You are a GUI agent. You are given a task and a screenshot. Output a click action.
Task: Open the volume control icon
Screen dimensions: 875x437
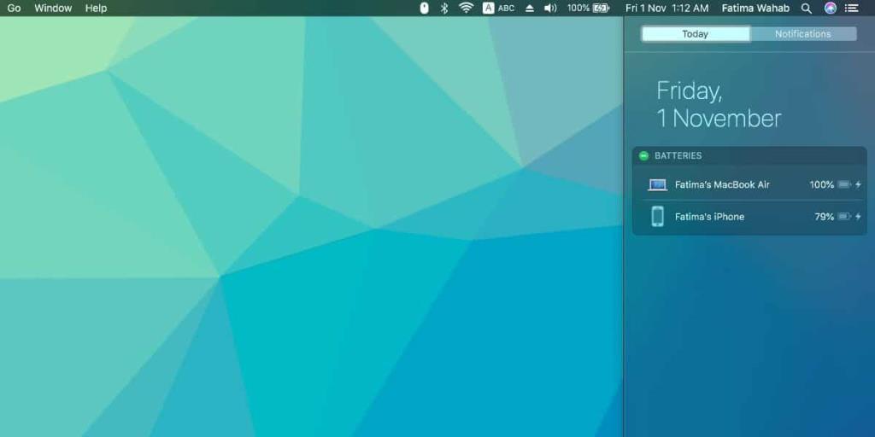(550, 8)
